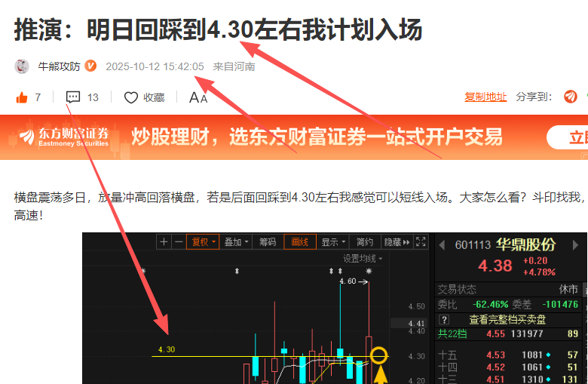Click the 委差 -101476 value
588x384 pixels.
(560, 305)
